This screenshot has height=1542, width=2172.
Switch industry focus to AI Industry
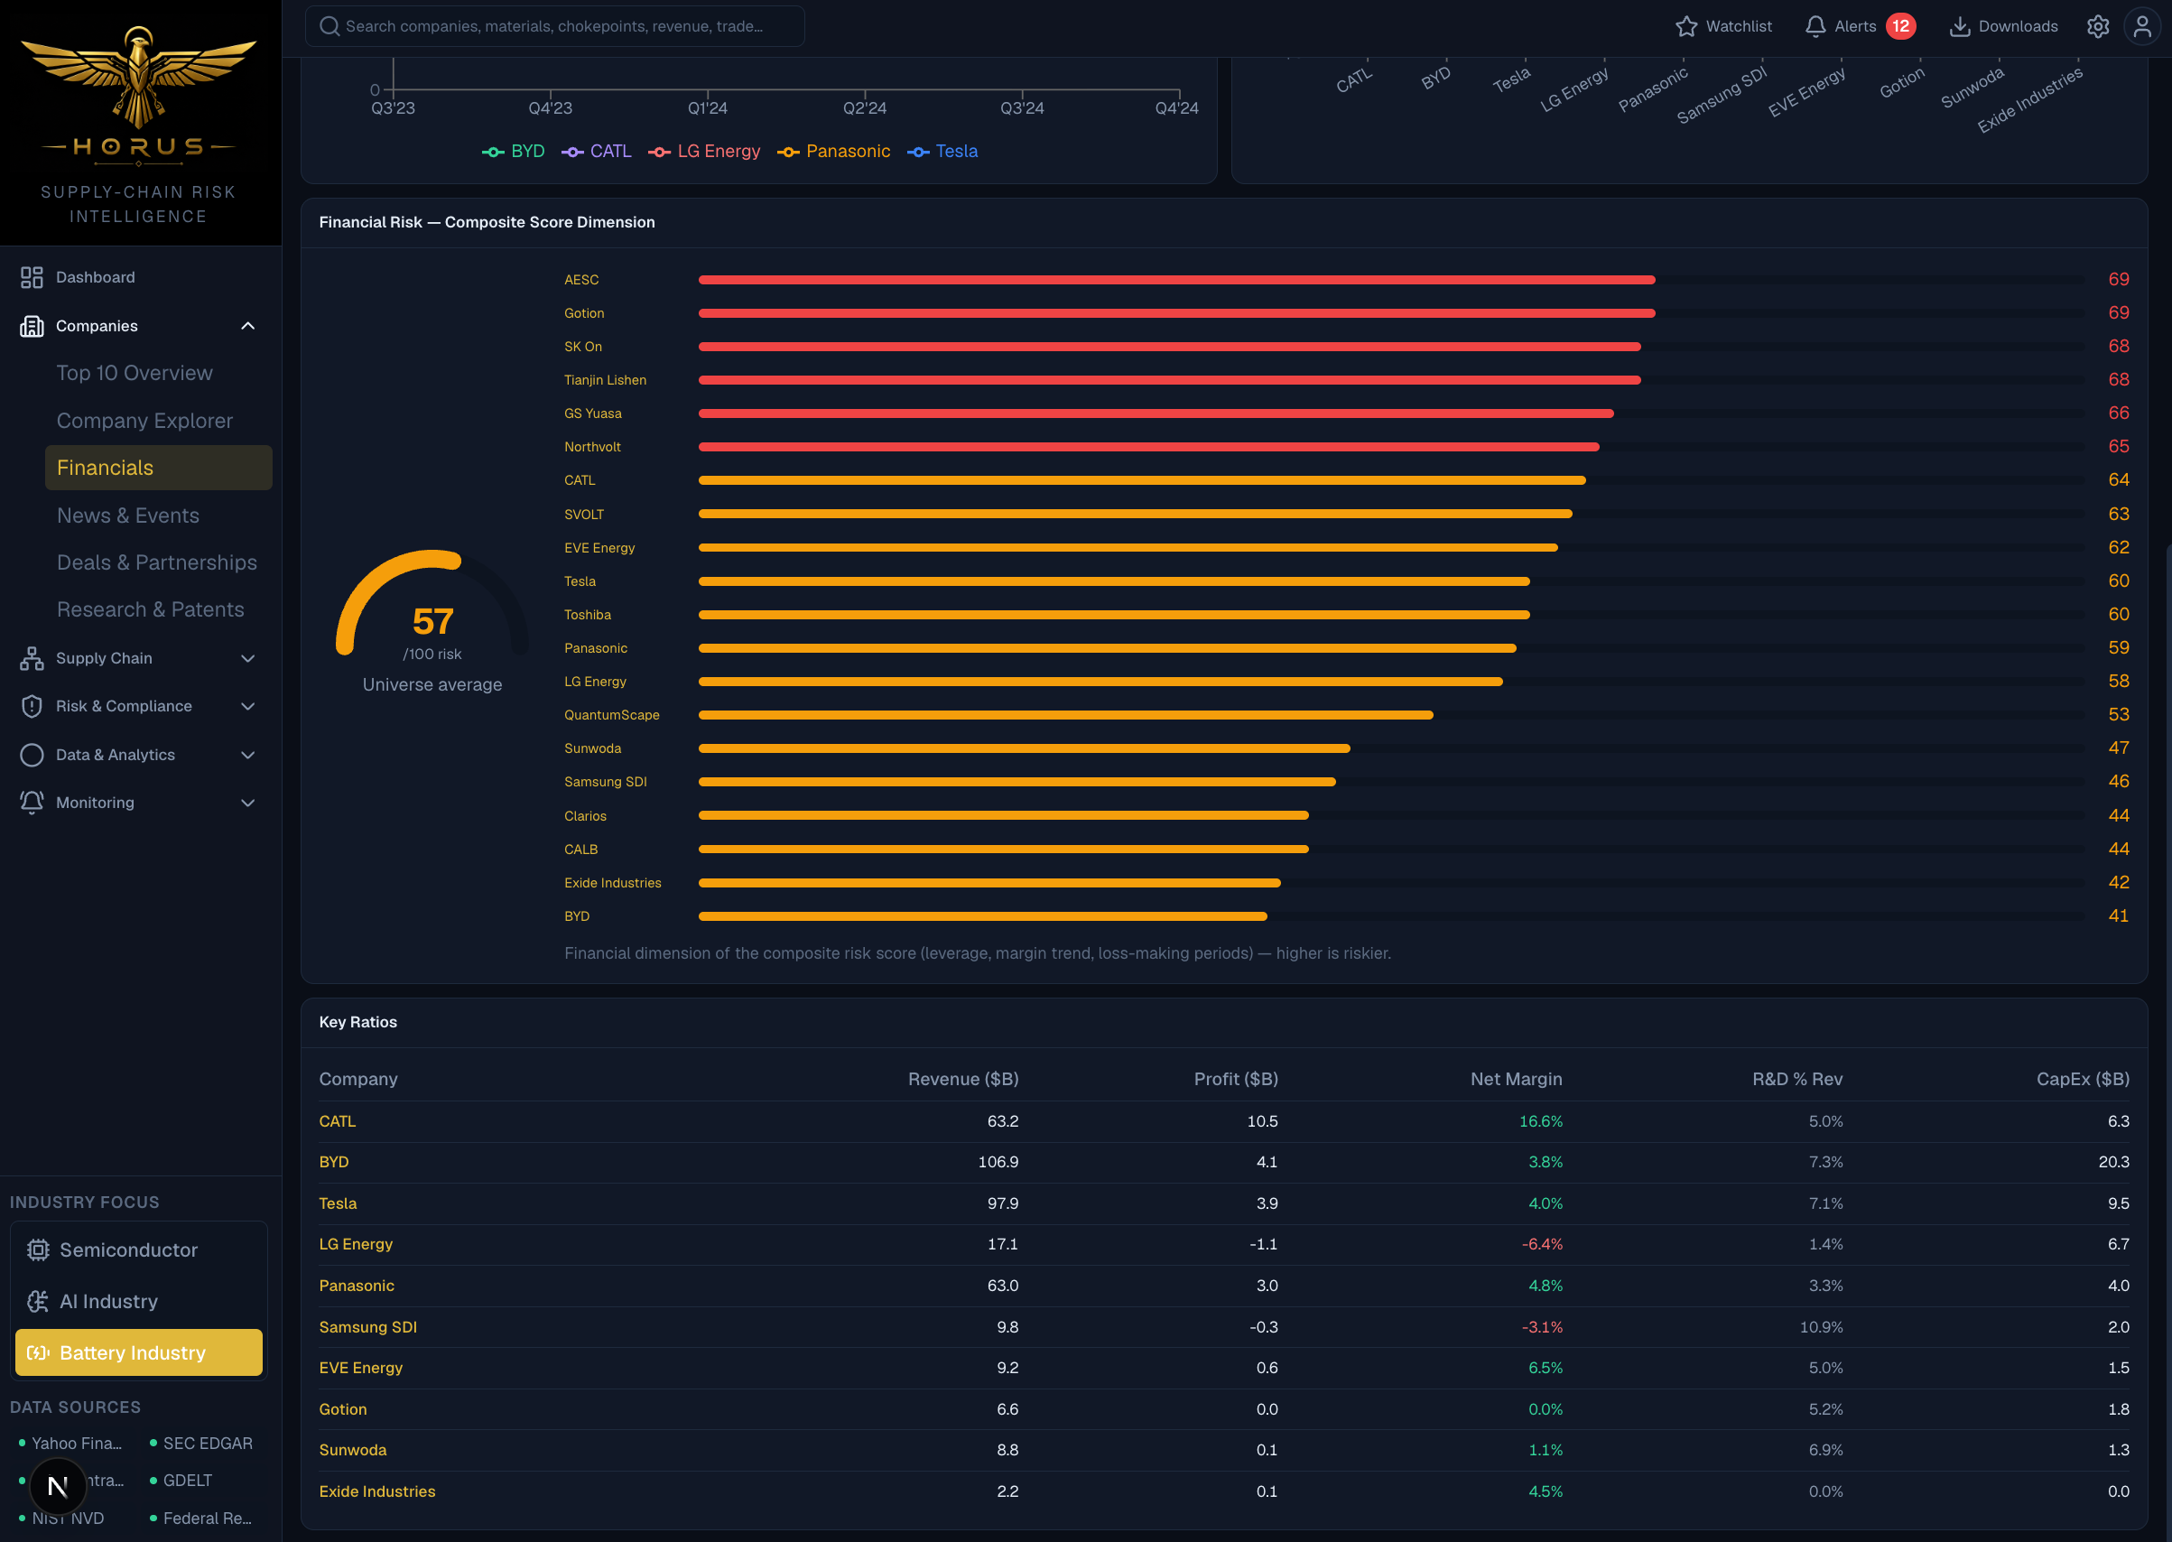pos(139,1301)
